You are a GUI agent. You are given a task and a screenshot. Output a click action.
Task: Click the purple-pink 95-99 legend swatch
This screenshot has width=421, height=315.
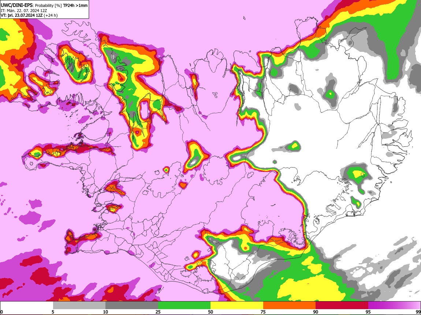coord(394,305)
